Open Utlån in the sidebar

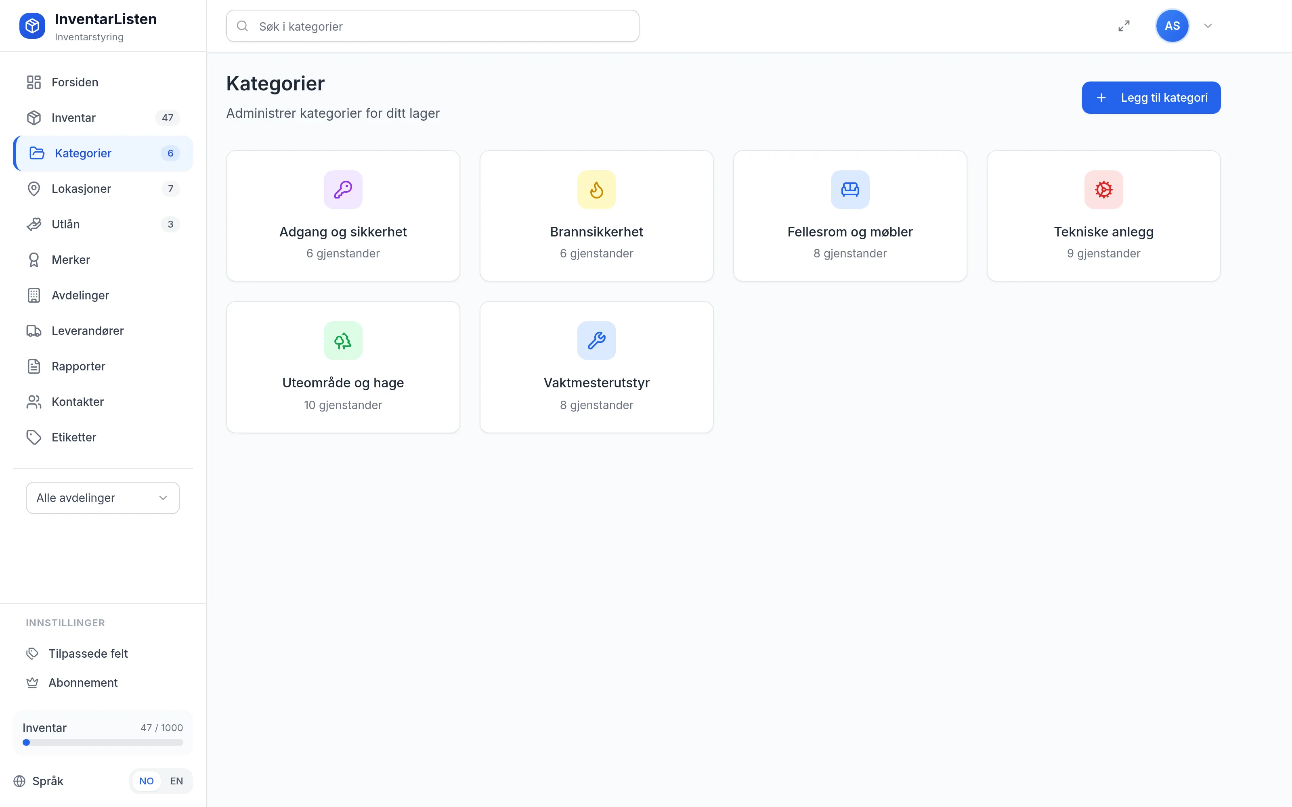click(103, 224)
